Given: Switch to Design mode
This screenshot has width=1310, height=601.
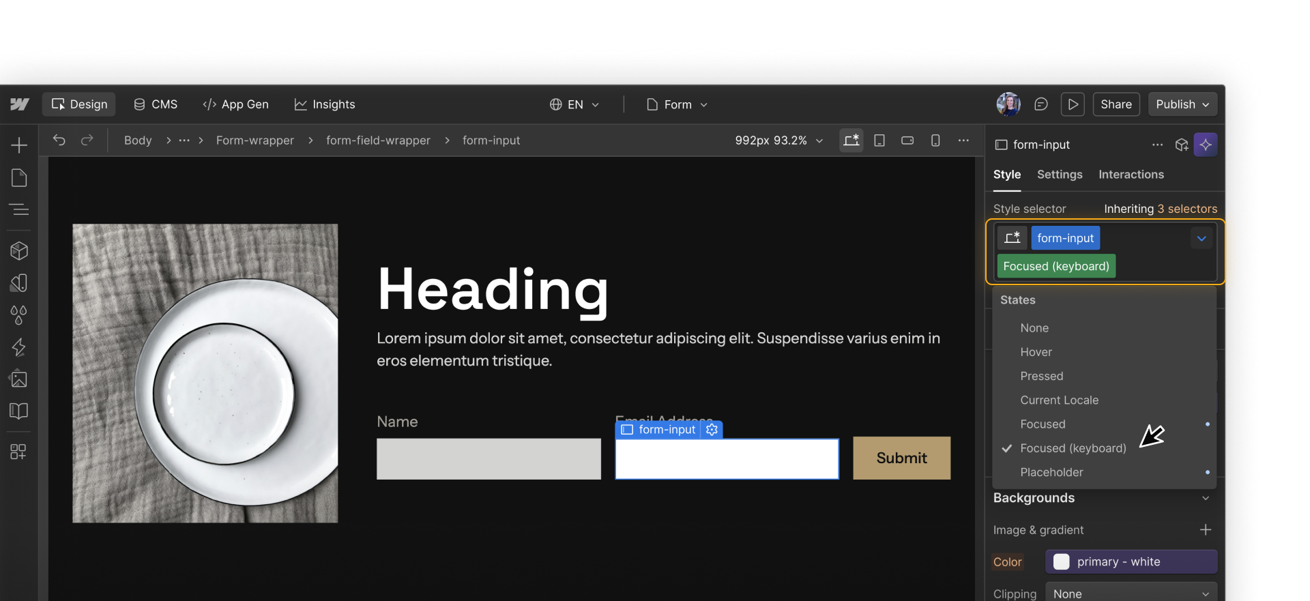Looking at the screenshot, I should pyautogui.click(x=79, y=104).
